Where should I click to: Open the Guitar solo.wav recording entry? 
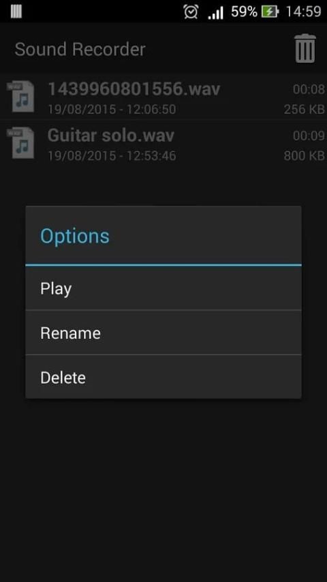pyautogui.click(x=163, y=143)
